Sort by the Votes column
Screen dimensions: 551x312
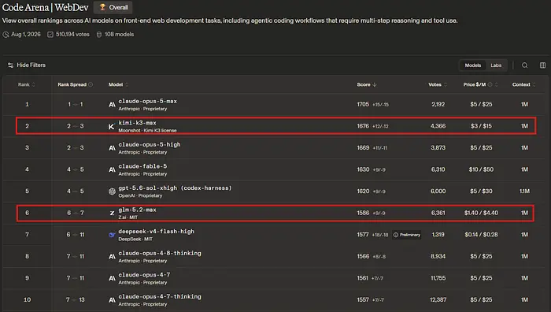point(438,84)
